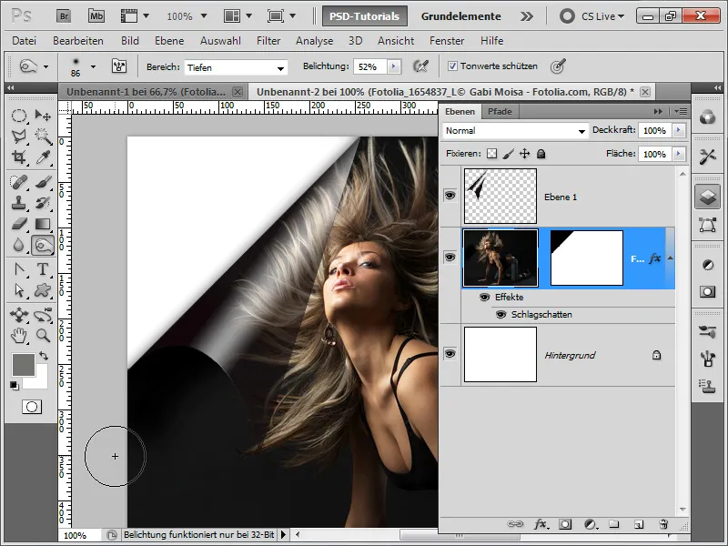The image size is (728, 546).
Task: Launch Mini Bridge from application bar
Action: coord(96,16)
